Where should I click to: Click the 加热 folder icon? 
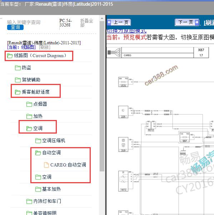[x=29, y=116]
